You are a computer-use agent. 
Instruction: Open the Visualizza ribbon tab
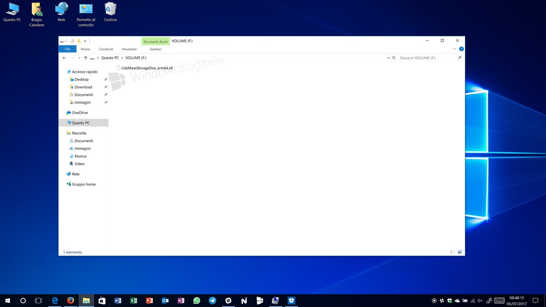(129, 49)
